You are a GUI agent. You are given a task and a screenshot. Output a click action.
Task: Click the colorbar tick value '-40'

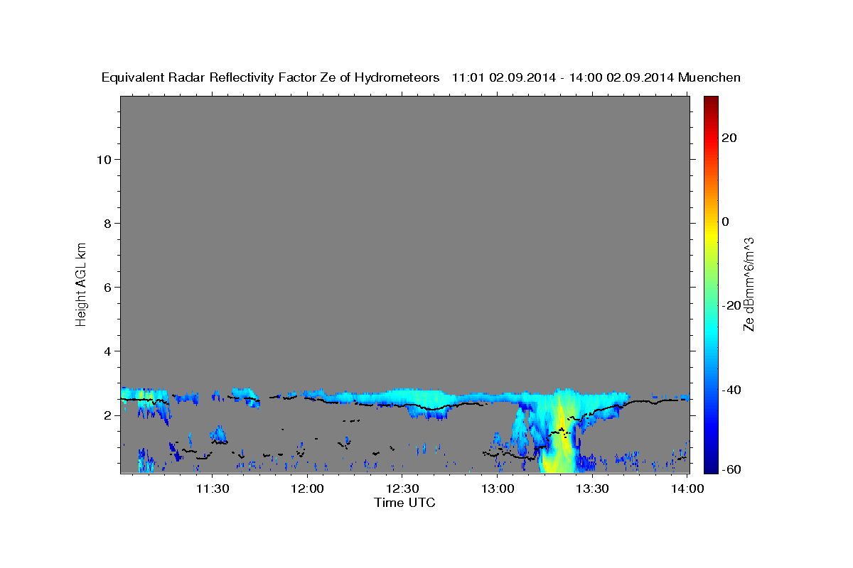[x=731, y=390]
